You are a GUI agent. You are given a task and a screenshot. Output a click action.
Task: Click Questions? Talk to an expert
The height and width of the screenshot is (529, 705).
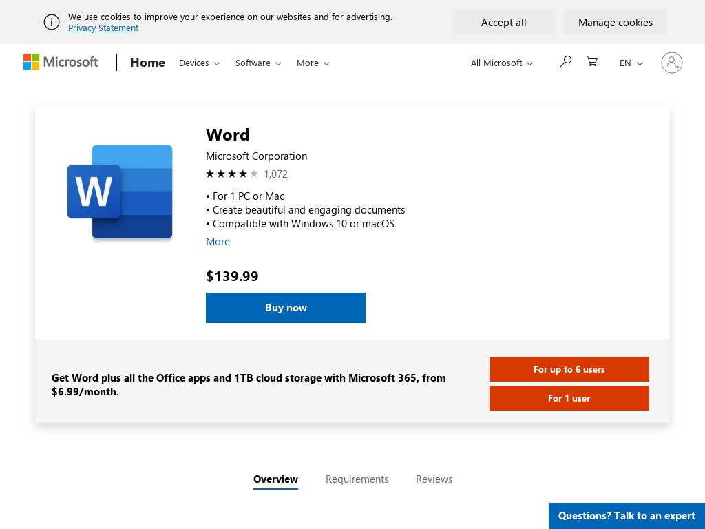[x=627, y=516]
